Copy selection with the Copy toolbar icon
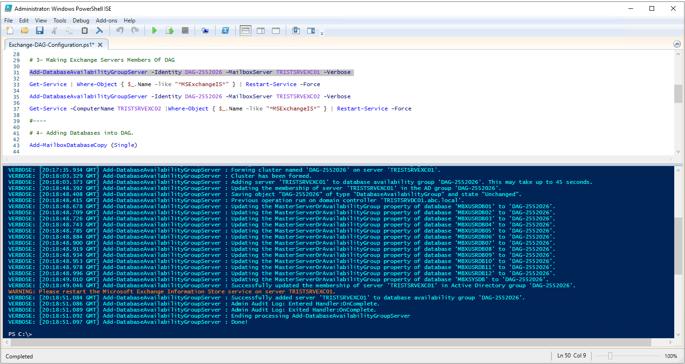 70,31
